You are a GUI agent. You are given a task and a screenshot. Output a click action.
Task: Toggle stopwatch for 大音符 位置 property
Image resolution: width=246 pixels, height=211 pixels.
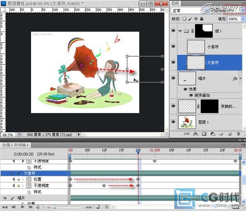pos(29,179)
